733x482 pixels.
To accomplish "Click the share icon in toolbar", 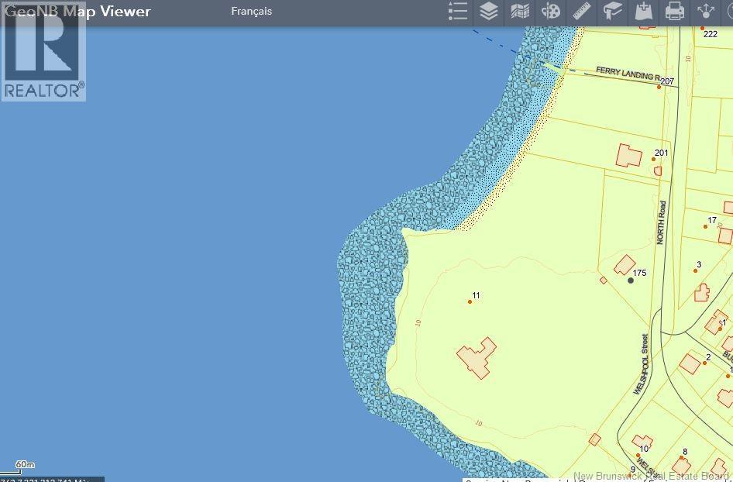I will pyautogui.click(x=706, y=12).
